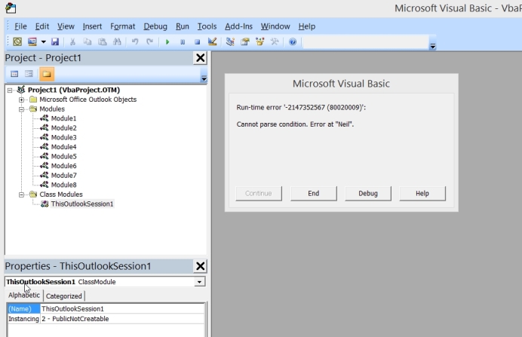This screenshot has height=337, width=522.
Task: Click the Cut scissors icon
Action: click(x=72, y=41)
